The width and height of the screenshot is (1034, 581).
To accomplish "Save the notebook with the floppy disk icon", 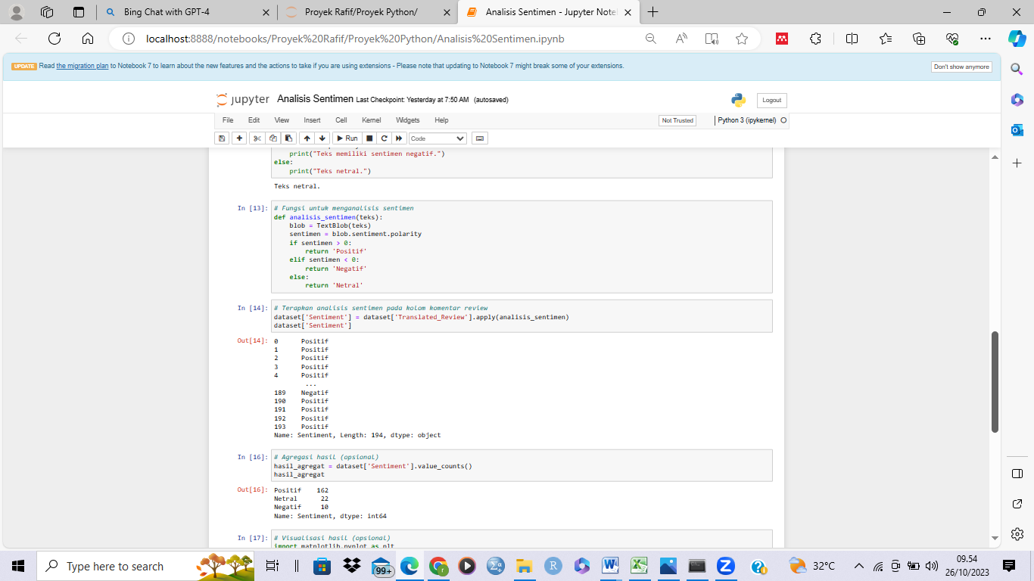I will 222,138.
